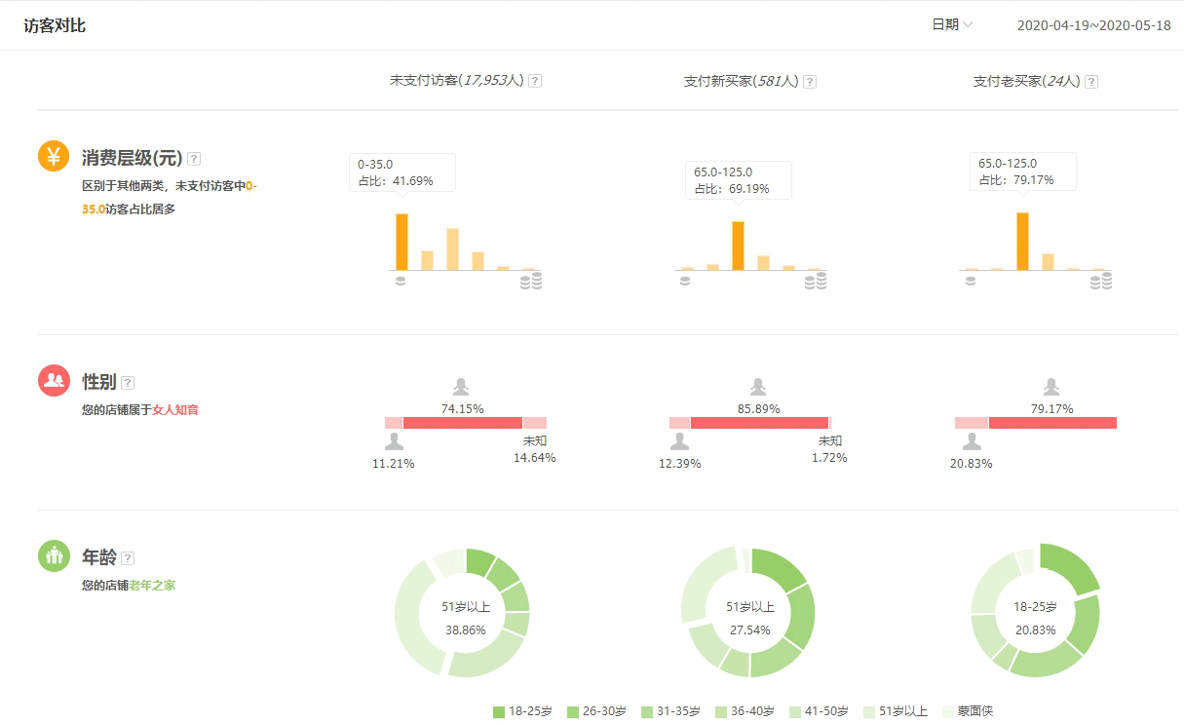The image size is (1184, 724).
Task: Click the green 年龄 age icon
Action: click(x=54, y=556)
